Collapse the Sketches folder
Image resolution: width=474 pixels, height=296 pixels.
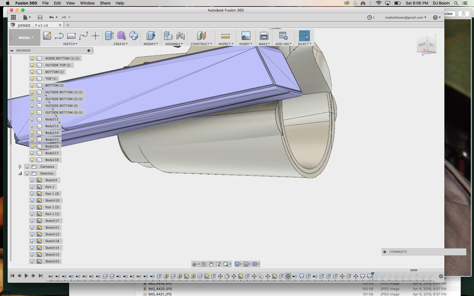(20, 173)
